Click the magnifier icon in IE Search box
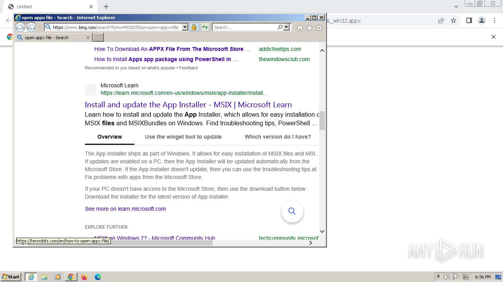The image size is (503, 282). click(x=280, y=27)
